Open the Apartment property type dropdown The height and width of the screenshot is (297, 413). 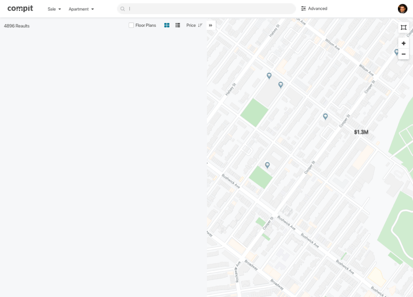pos(81,8)
